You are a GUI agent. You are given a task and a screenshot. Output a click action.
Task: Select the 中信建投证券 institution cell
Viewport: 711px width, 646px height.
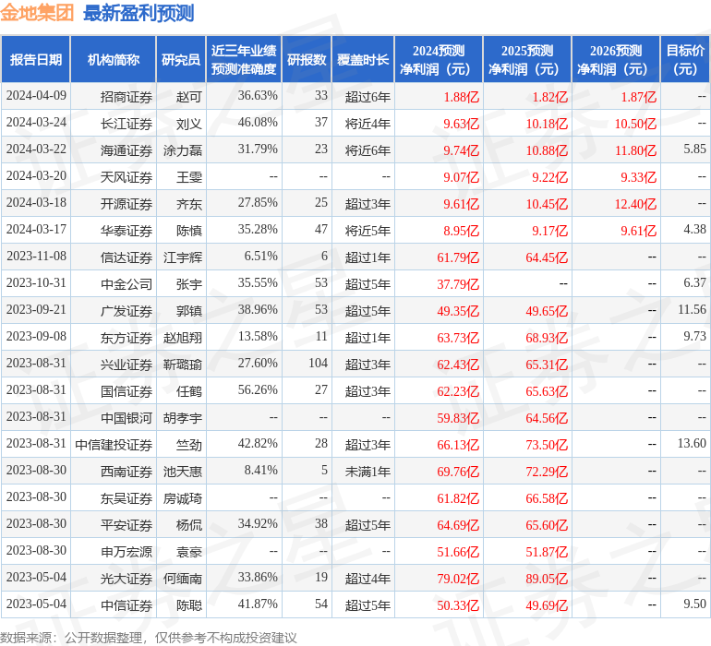[x=114, y=444]
